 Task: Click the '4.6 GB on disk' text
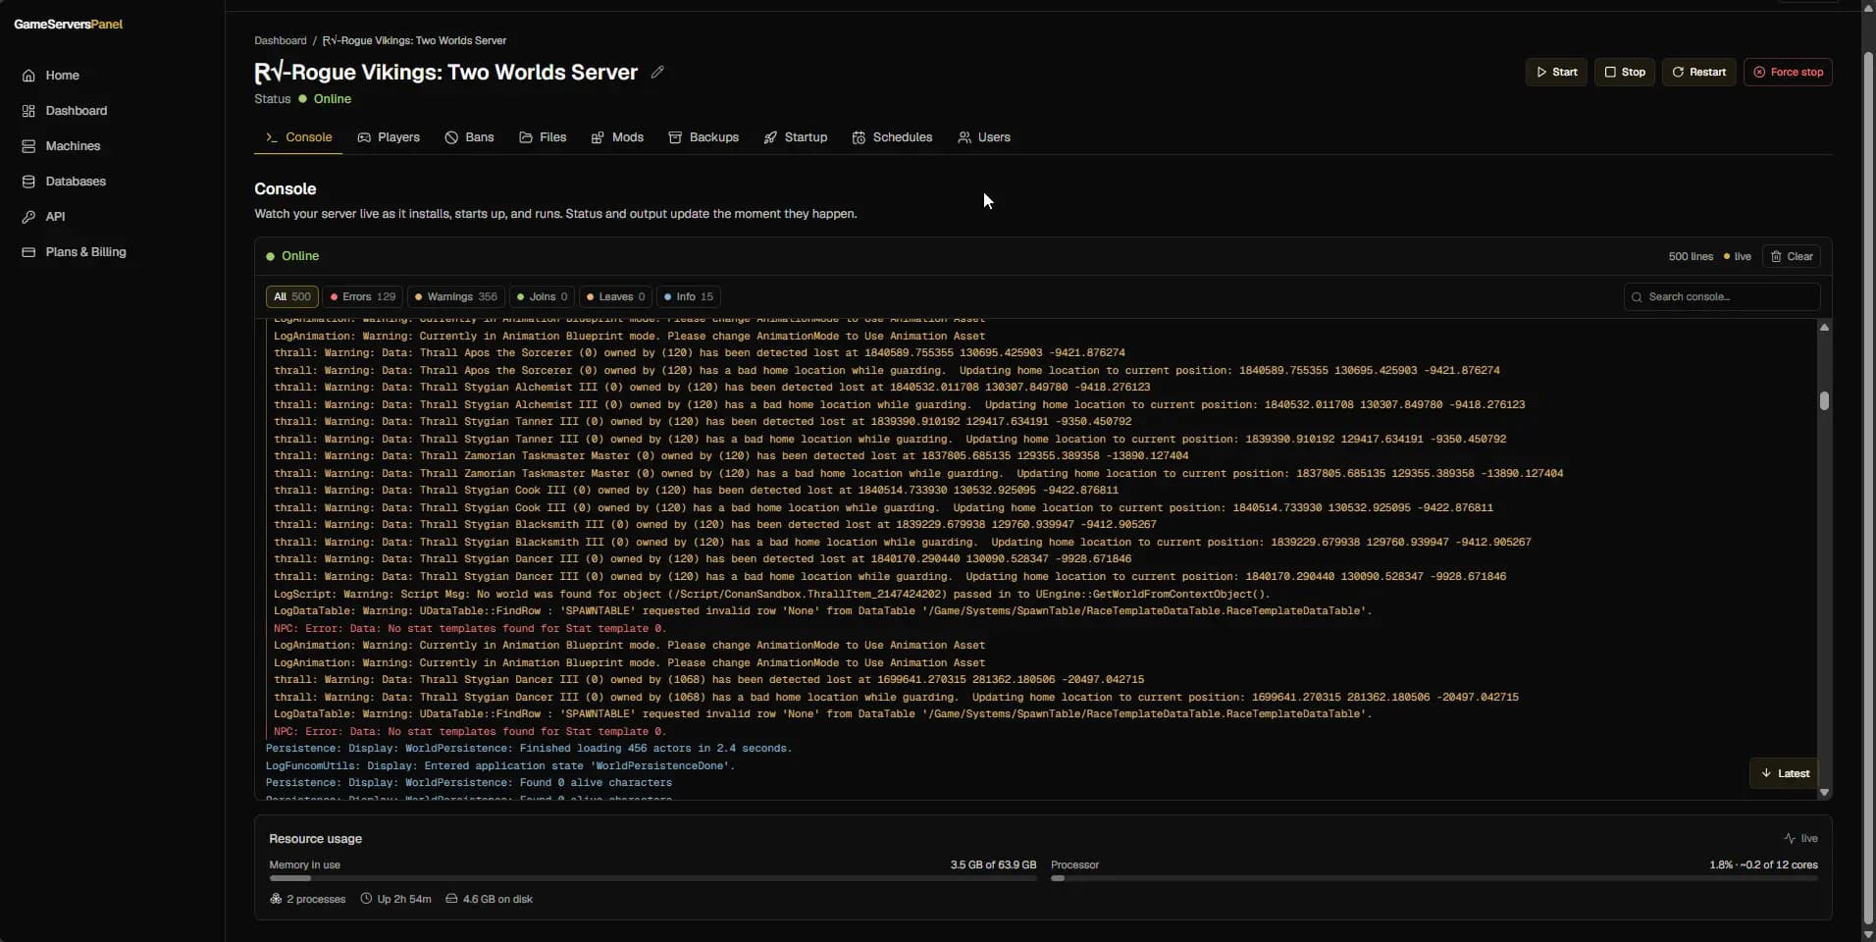pos(497,899)
